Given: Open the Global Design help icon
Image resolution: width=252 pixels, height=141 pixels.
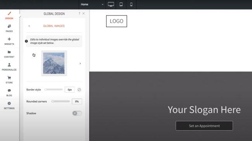Looking at the screenshot, I should tap(79, 14).
